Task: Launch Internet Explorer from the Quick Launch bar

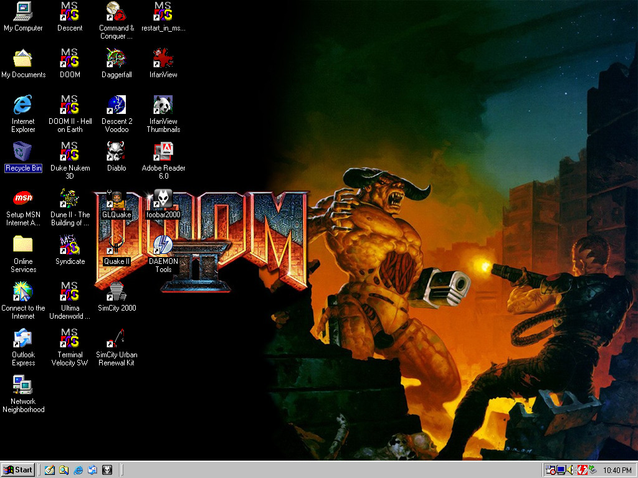Action: pyautogui.click(x=79, y=470)
